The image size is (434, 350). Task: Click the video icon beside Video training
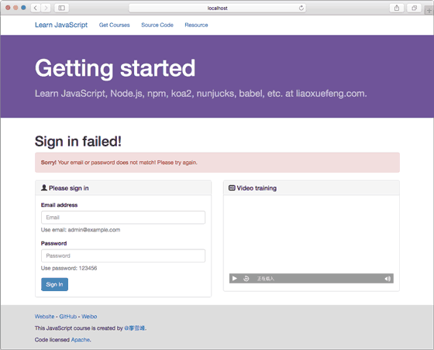tap(232, 187)
